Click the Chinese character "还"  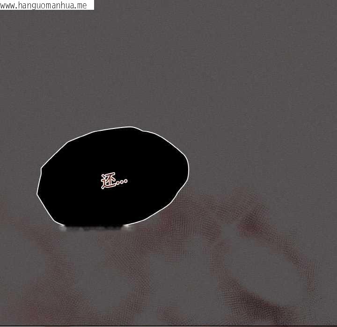pos(108,181)
